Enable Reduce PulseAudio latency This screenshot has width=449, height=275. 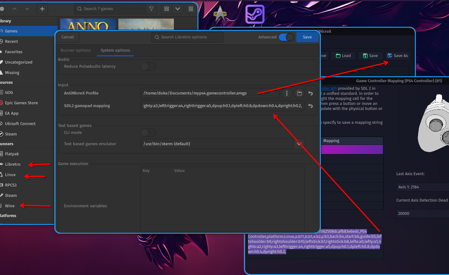tap(148, 66)
